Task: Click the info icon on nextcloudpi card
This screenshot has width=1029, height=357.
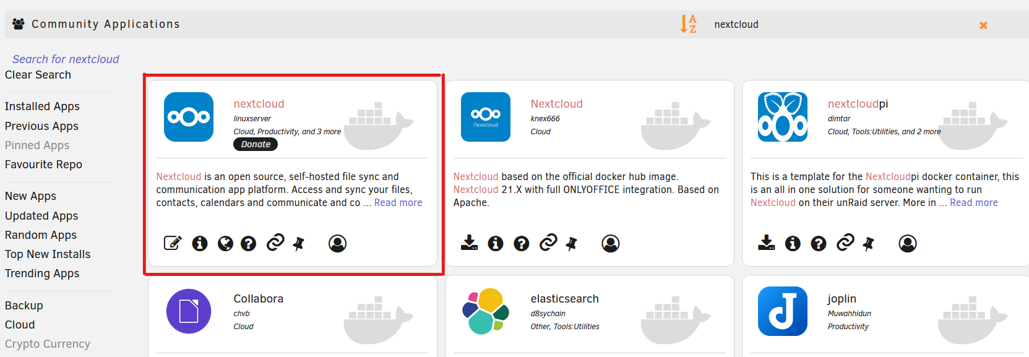Action: tap(793, 244)
